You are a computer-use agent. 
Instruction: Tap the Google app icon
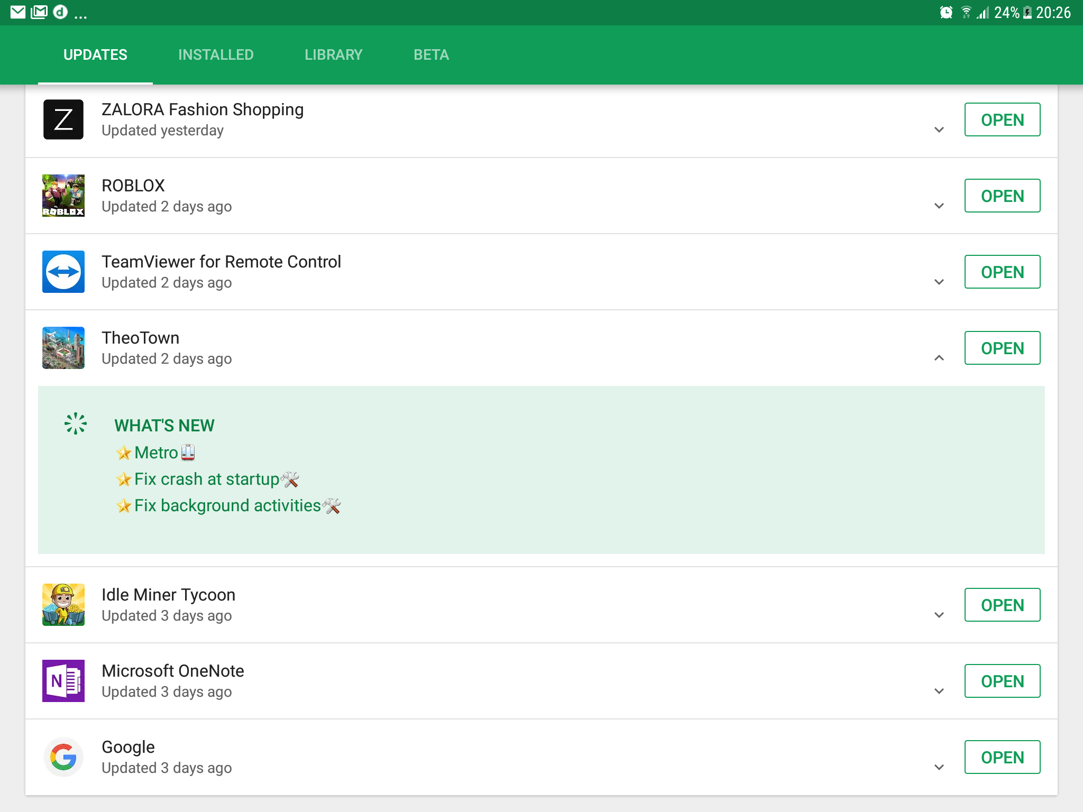pos(63,757)
